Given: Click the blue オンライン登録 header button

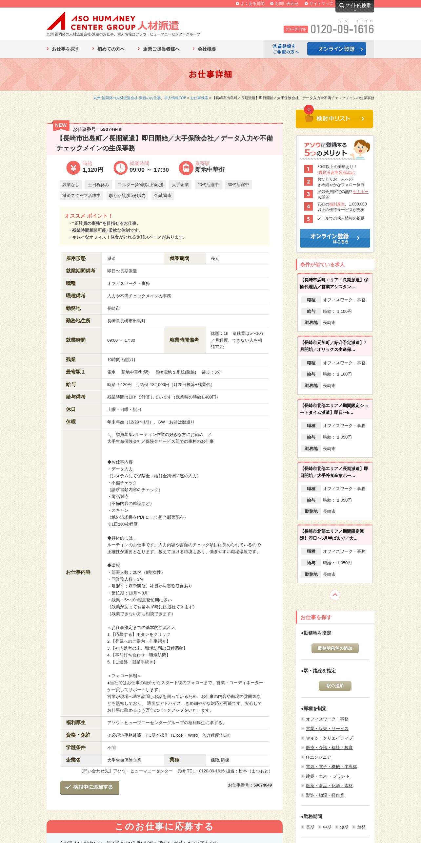Looking at the screenshot, I should pos(336,49).
